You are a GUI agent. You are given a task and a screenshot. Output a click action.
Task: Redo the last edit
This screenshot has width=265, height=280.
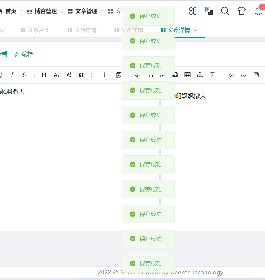(244, 75)
